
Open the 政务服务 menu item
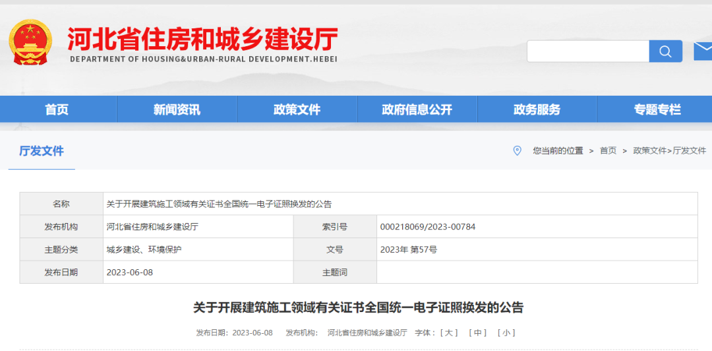point(537,110)
